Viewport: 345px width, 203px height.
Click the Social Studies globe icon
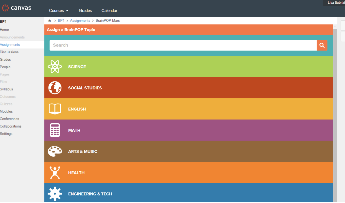[x=55, y=88]
